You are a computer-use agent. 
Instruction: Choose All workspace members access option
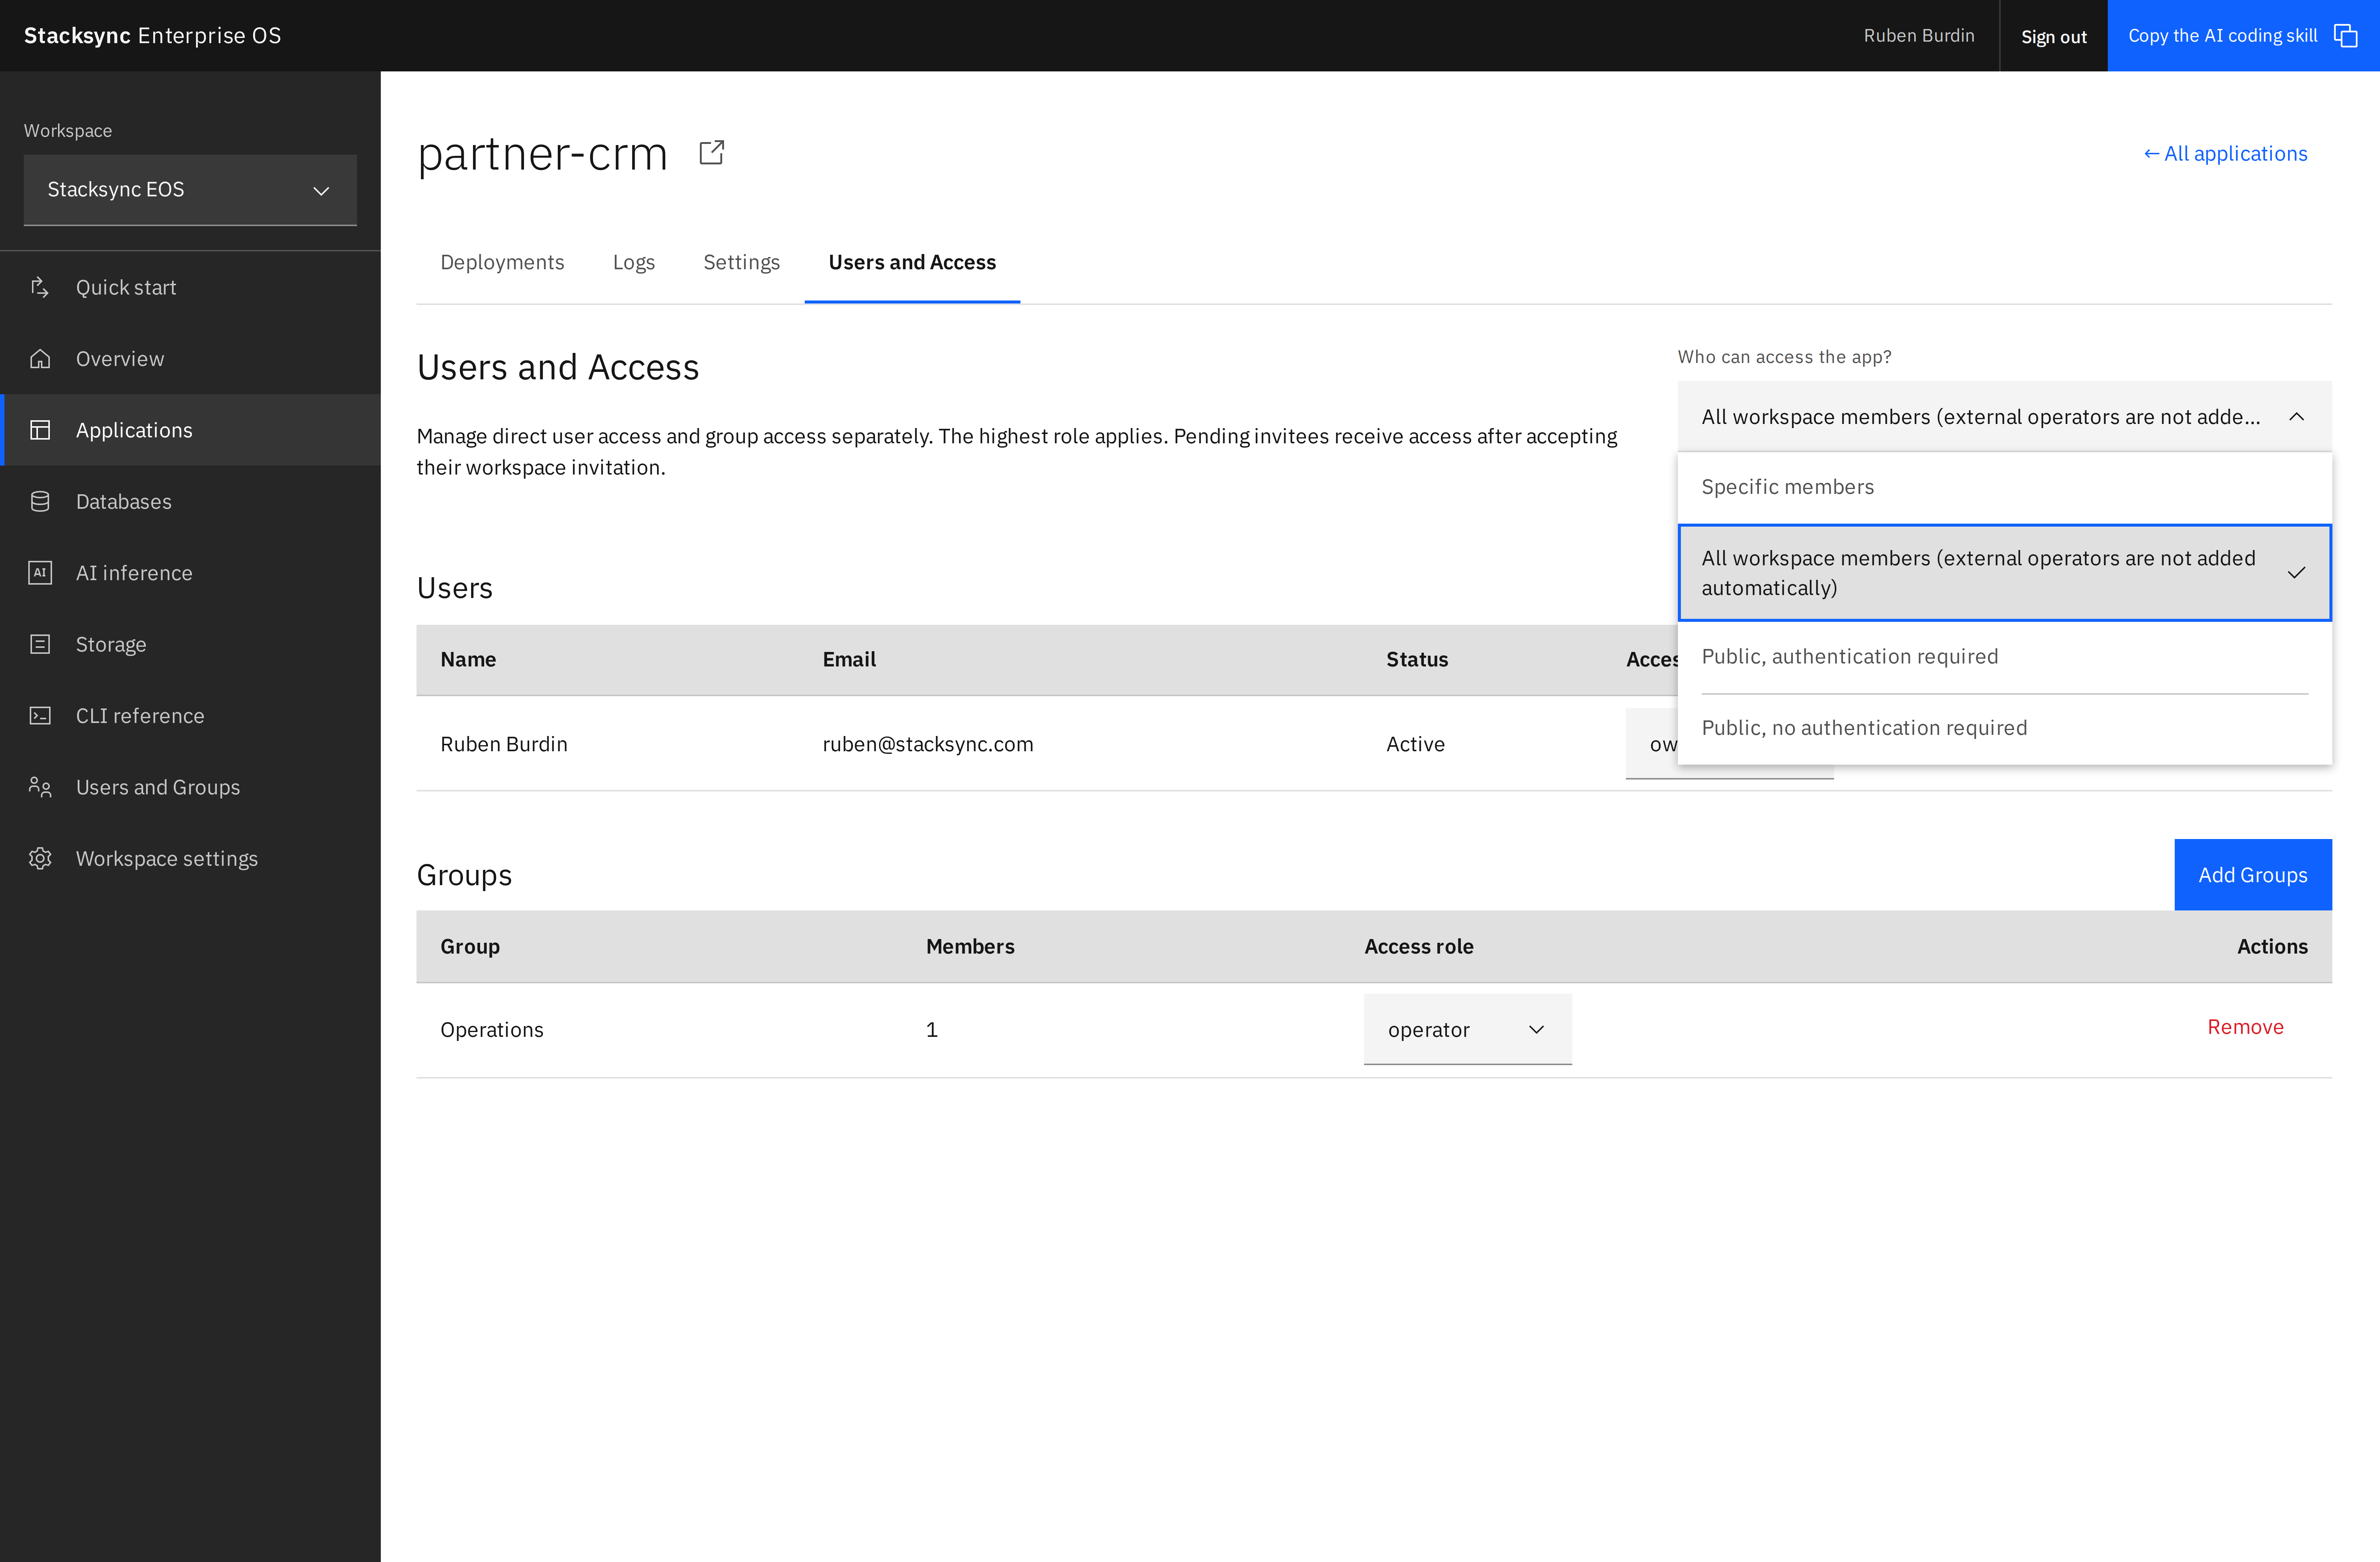pyautogui.click(x=2004, y=573)
